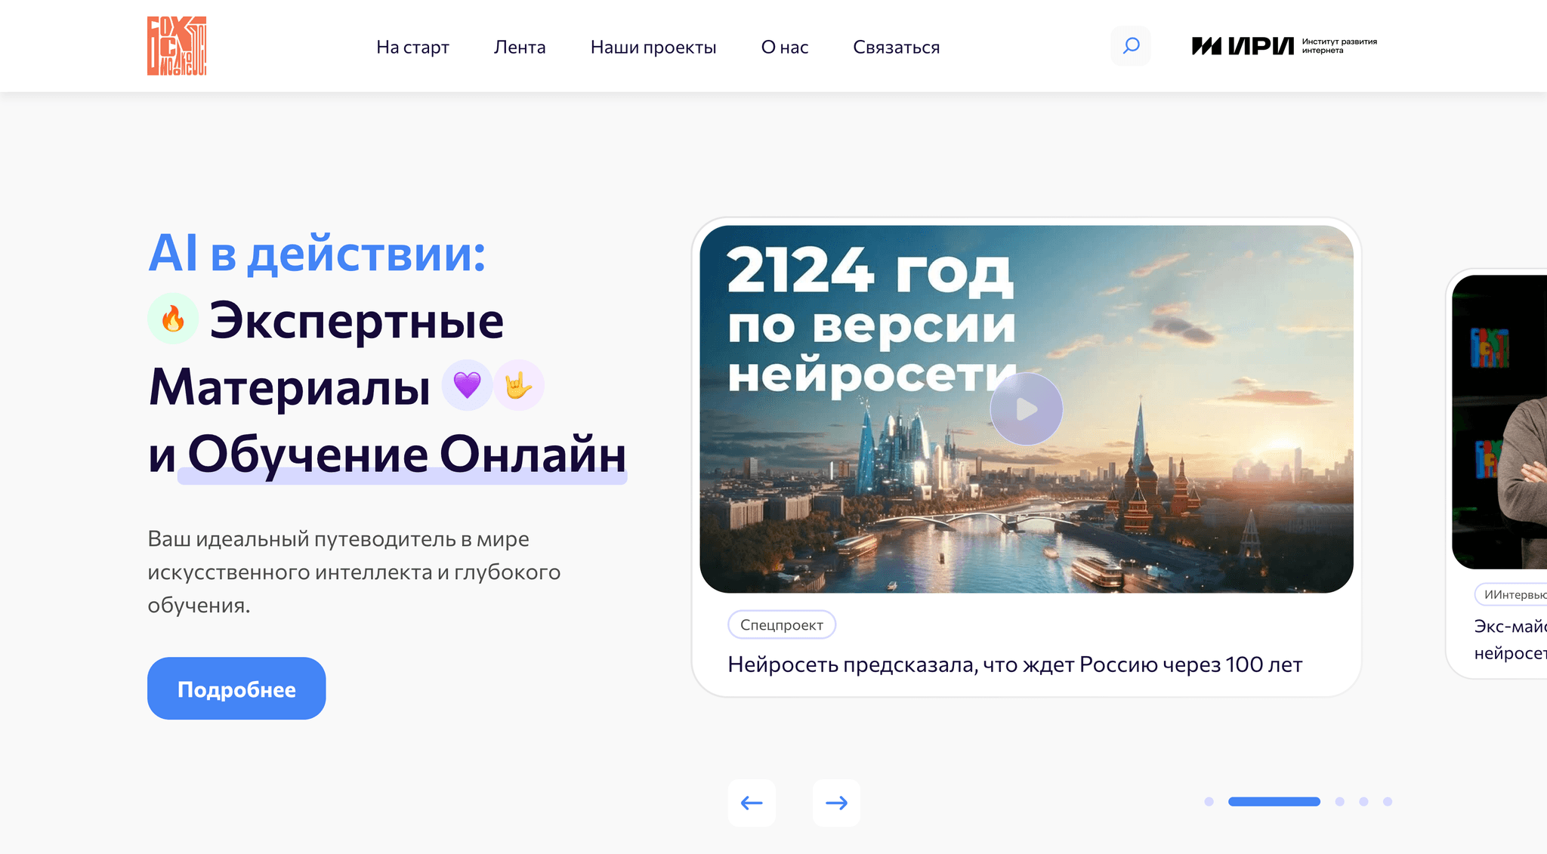Select the last pagination dot on the right

click(x=1386, y=802)
